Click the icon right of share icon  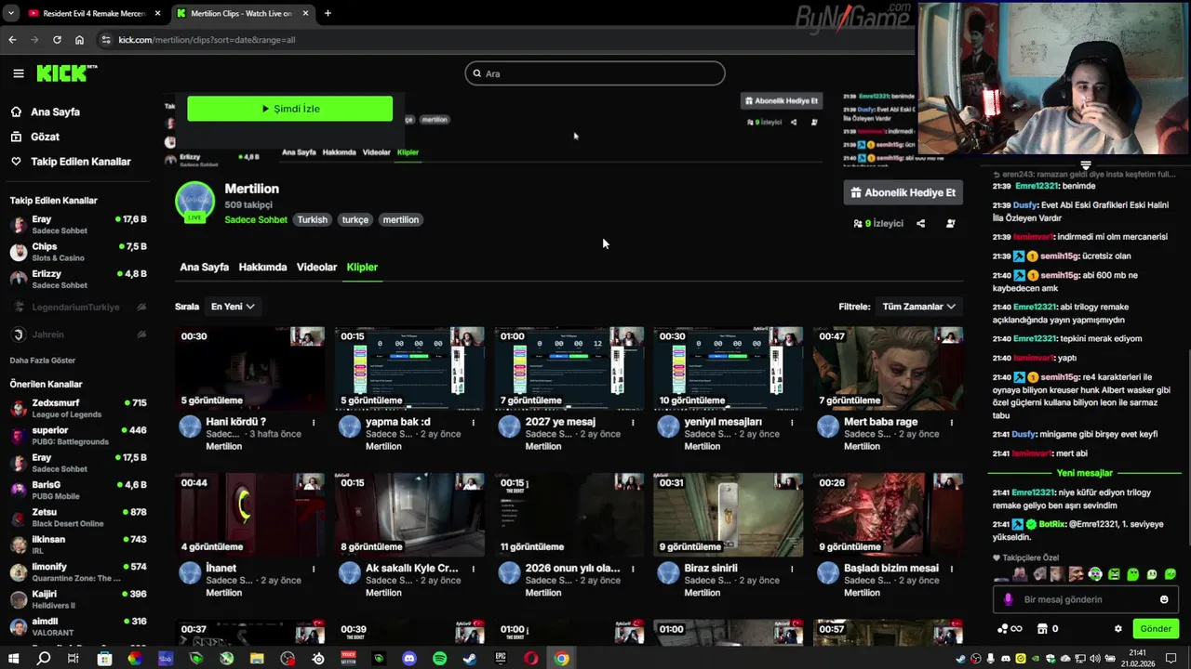950,224
